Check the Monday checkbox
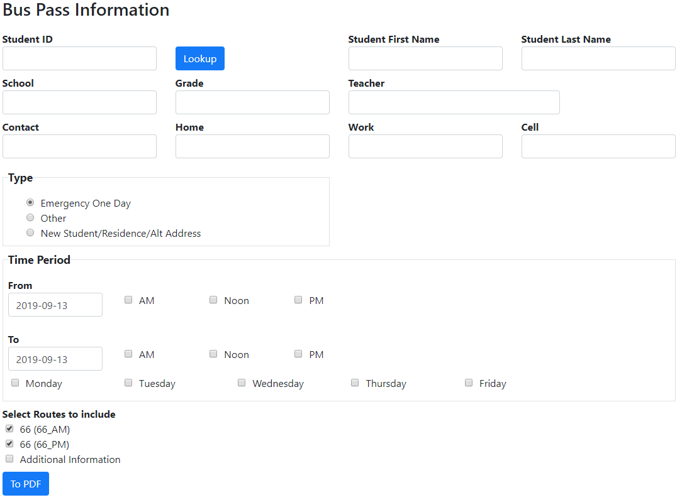Screen dimensions: 682x500 coord(15,383)
